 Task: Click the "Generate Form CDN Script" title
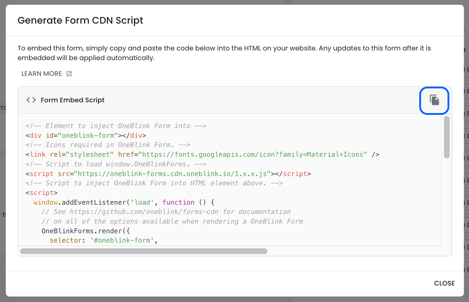coord(81,20)
